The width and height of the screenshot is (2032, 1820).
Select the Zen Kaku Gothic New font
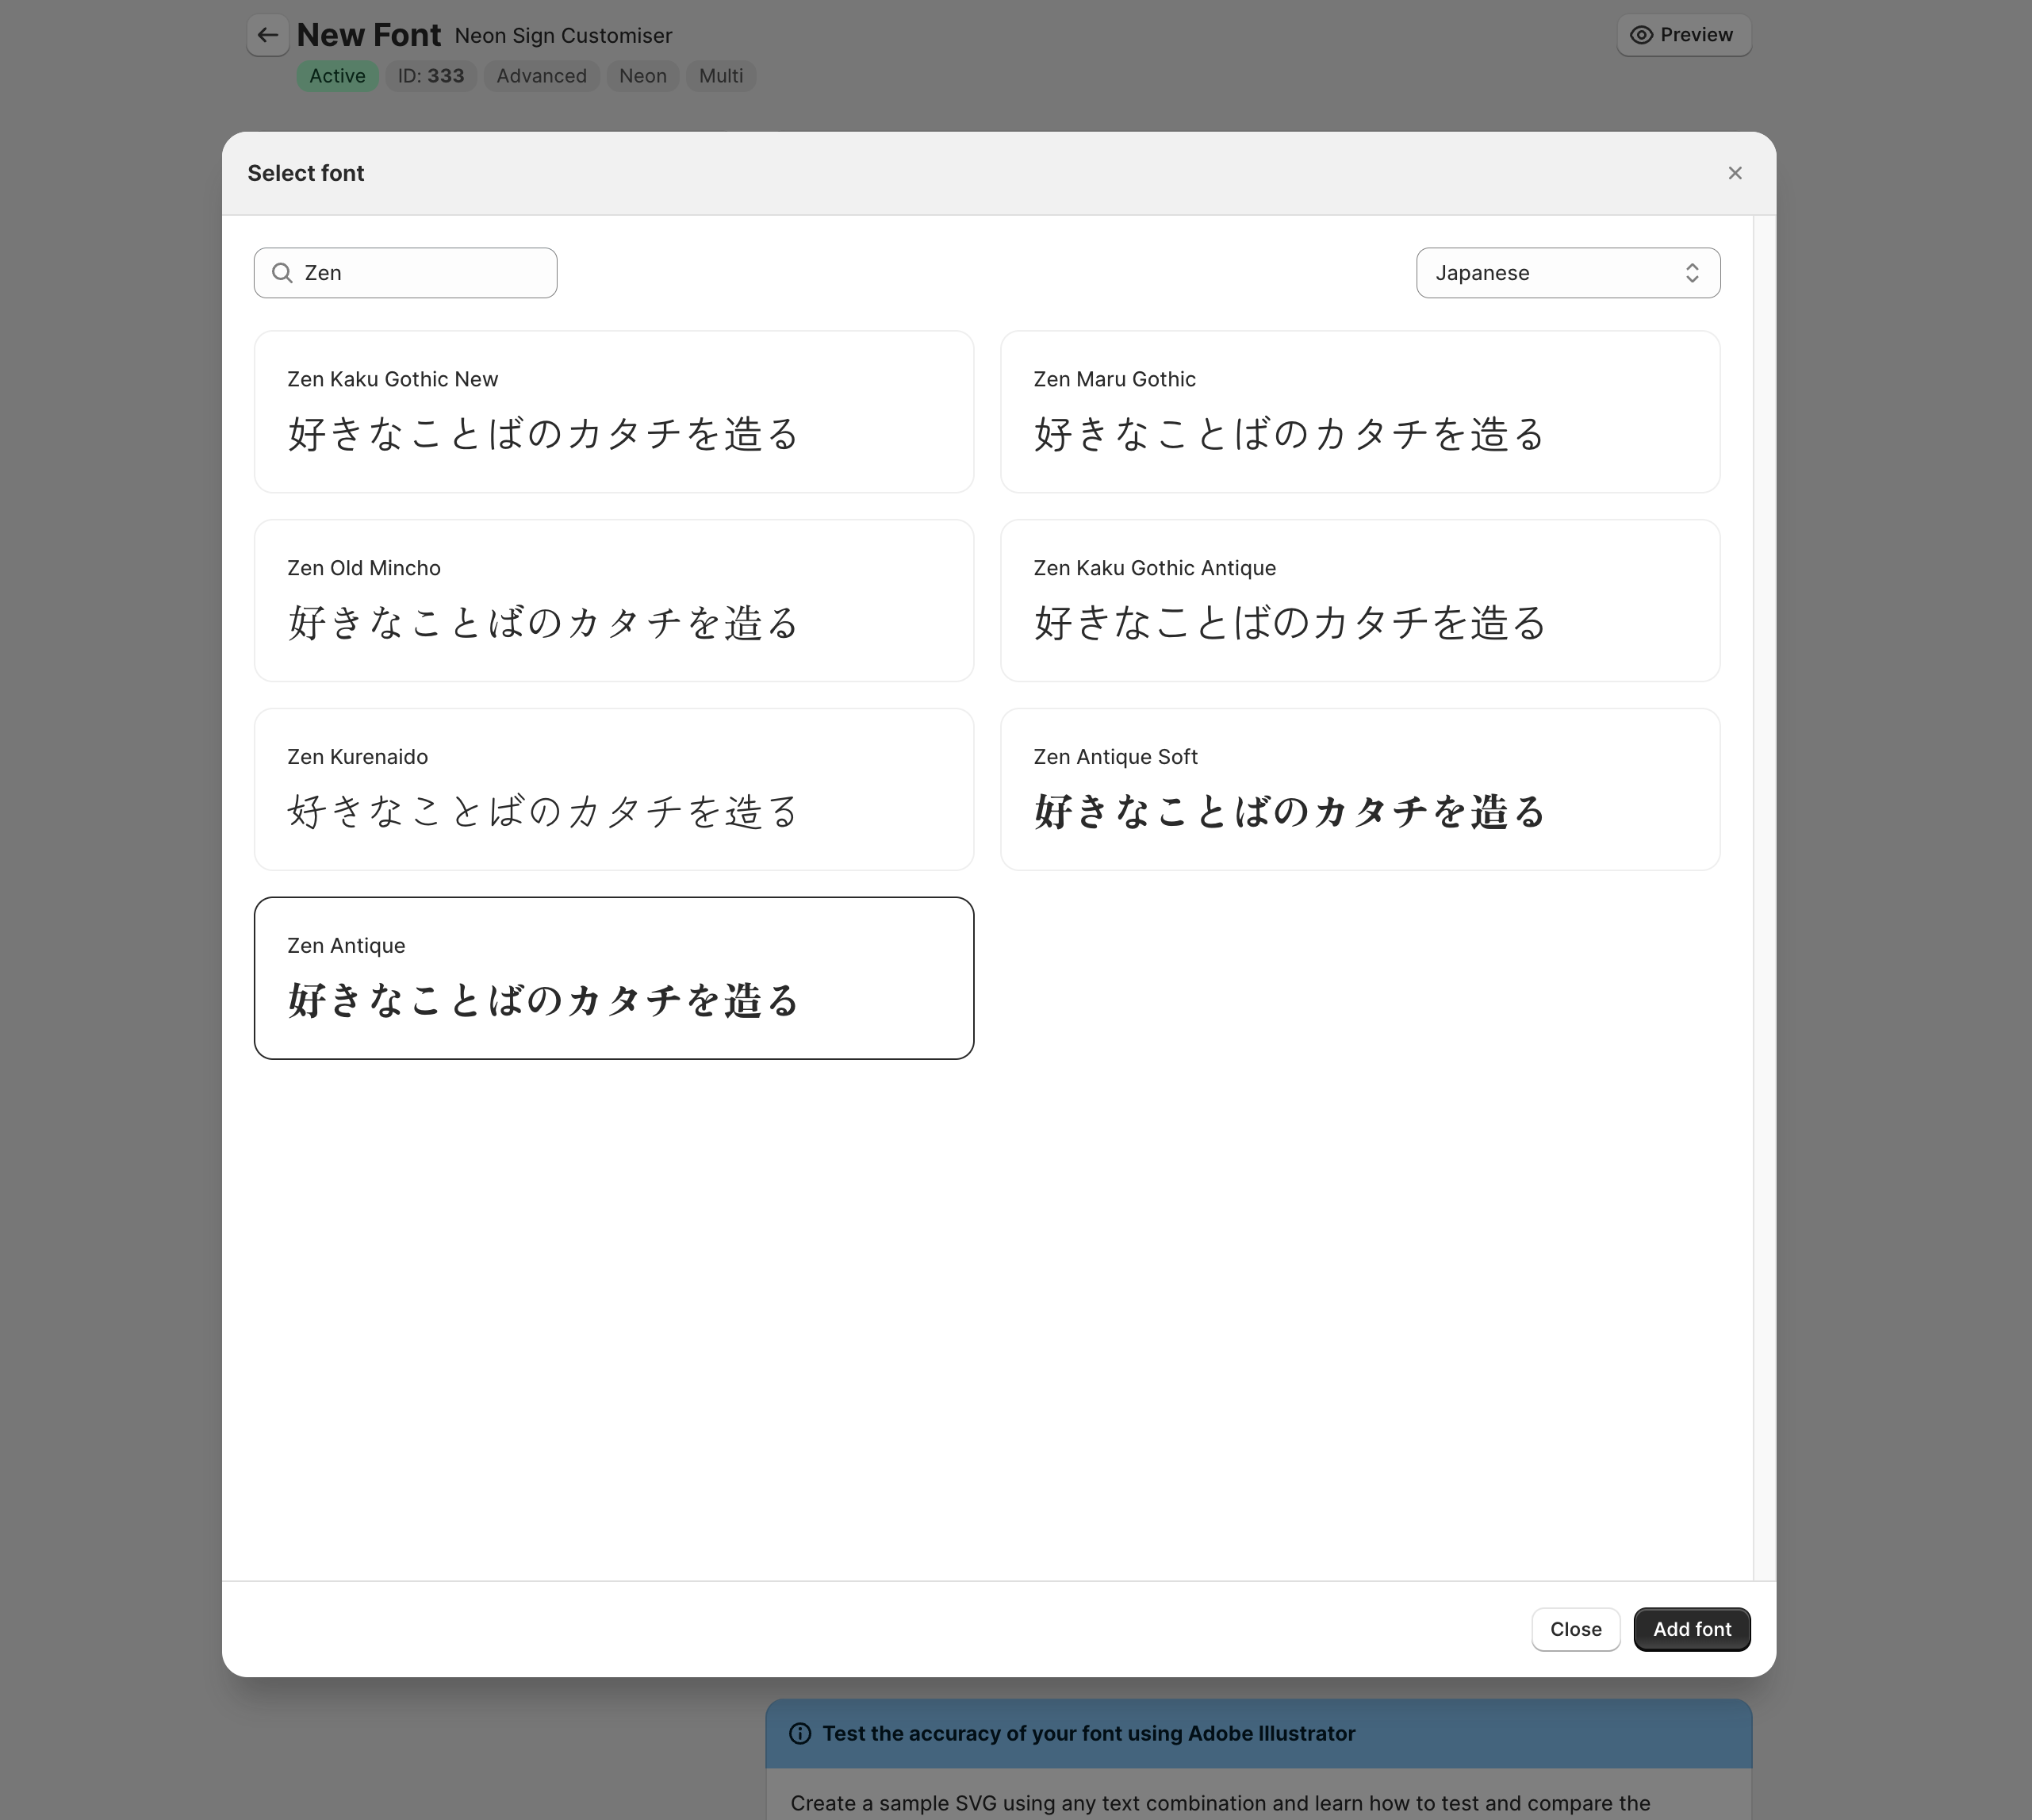click(x=614, y=412)
